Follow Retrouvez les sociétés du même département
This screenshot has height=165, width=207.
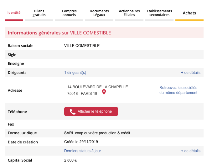(x=179, y=90)
